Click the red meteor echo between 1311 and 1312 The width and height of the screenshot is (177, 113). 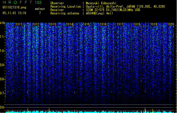[28, 92]
